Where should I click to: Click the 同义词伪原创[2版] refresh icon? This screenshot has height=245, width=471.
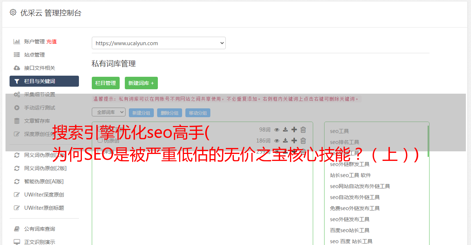17,168
